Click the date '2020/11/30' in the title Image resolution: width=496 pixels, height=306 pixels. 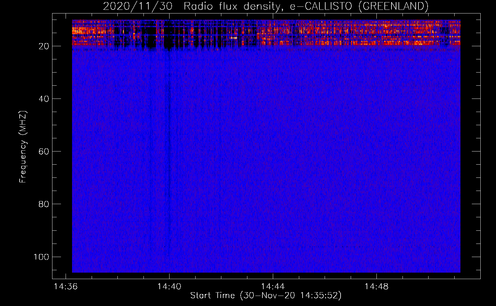[x=138, y=6]
